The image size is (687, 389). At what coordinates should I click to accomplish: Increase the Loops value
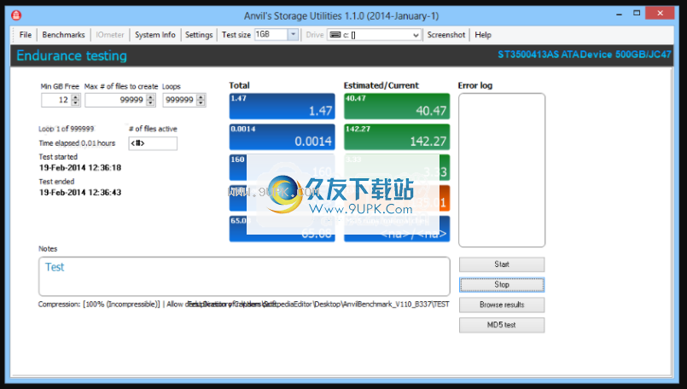pyautogui.click(x=201, y=97)
